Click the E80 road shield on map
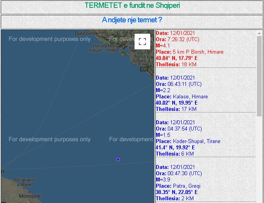Image resolution: width=264 pixels, height=203 pixels. (x=144, y=69)
